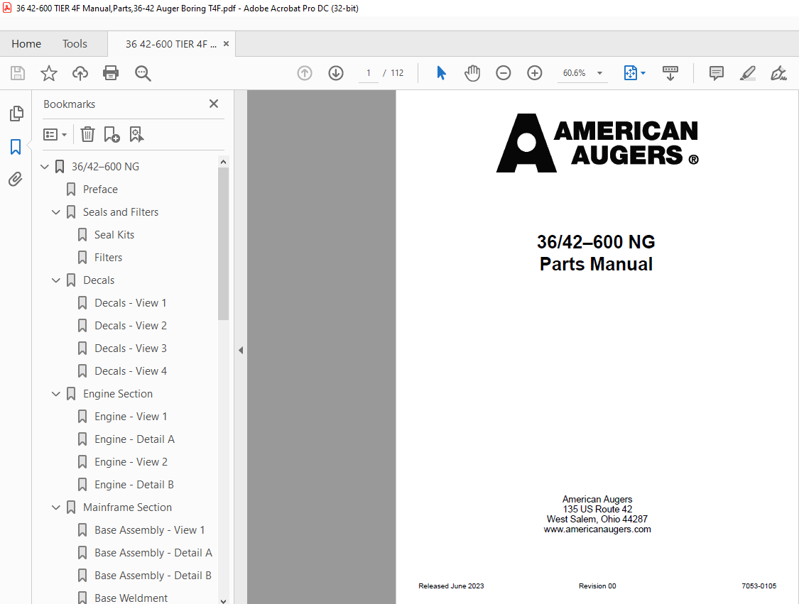
Task: Open the page fit options arrow
Action: click(643, 73)
